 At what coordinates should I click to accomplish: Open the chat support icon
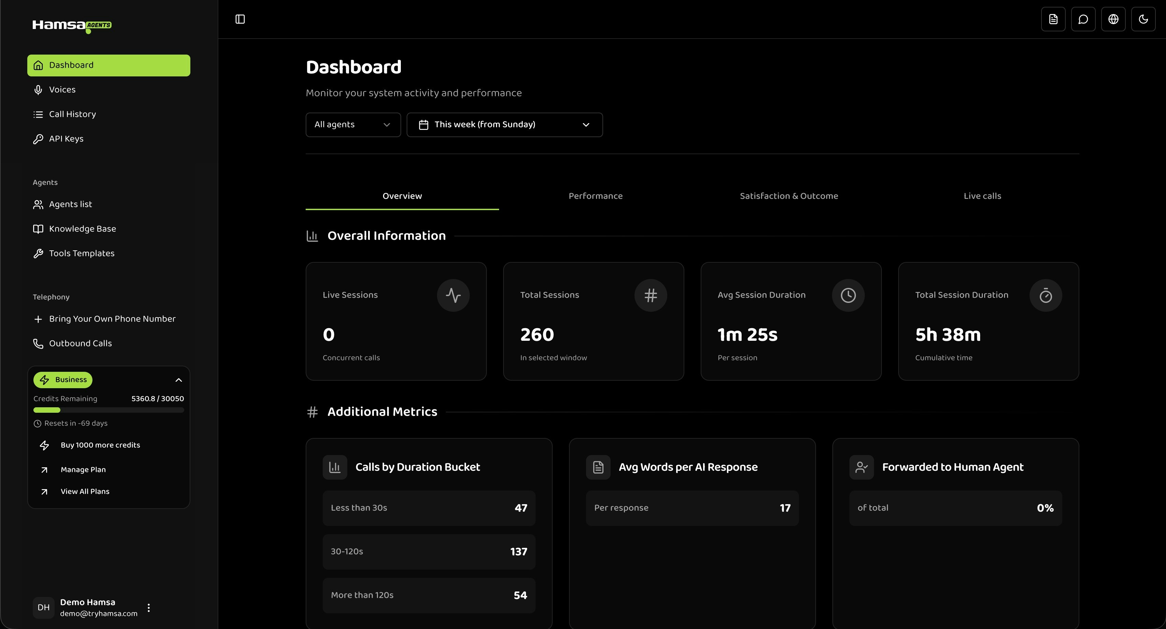point(1083,19)
